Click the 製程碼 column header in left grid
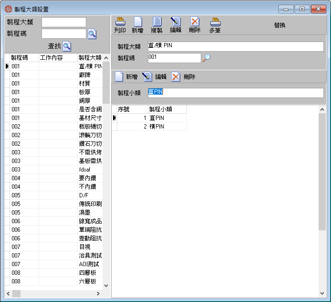 tap(24, 57)
